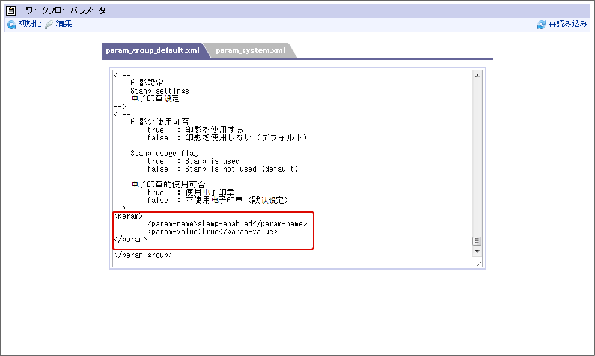Image resolution: width=595 pixels, height=356 pixels.
Task: Click the 再読み込み reload icon
Action: [x=542, y=25]
